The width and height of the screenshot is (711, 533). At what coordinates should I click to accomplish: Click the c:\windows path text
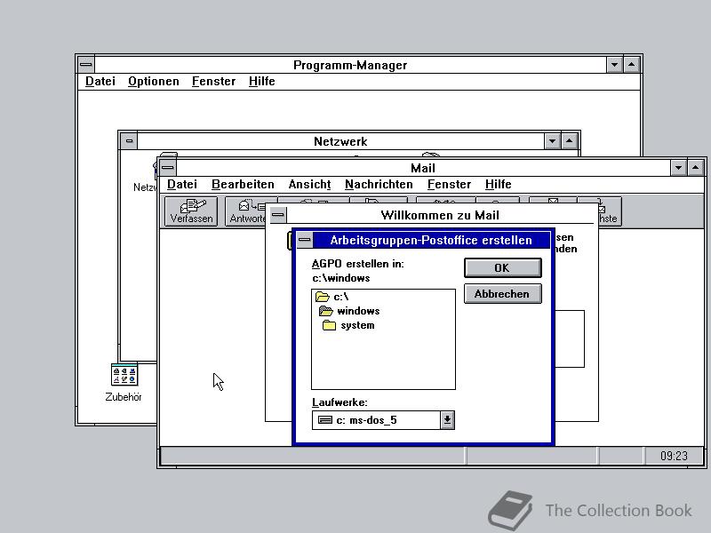pos(341,278)
